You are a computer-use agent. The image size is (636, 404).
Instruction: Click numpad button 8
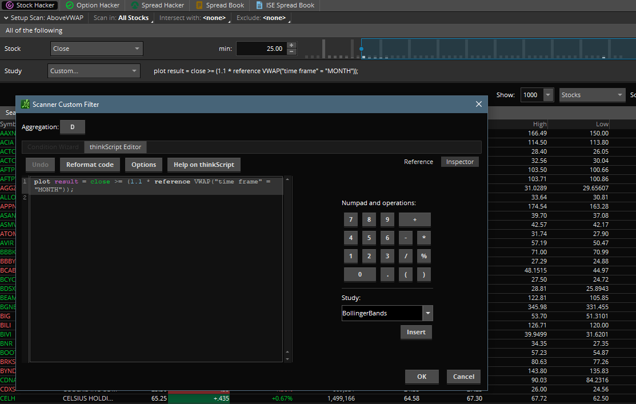[369, 219]
